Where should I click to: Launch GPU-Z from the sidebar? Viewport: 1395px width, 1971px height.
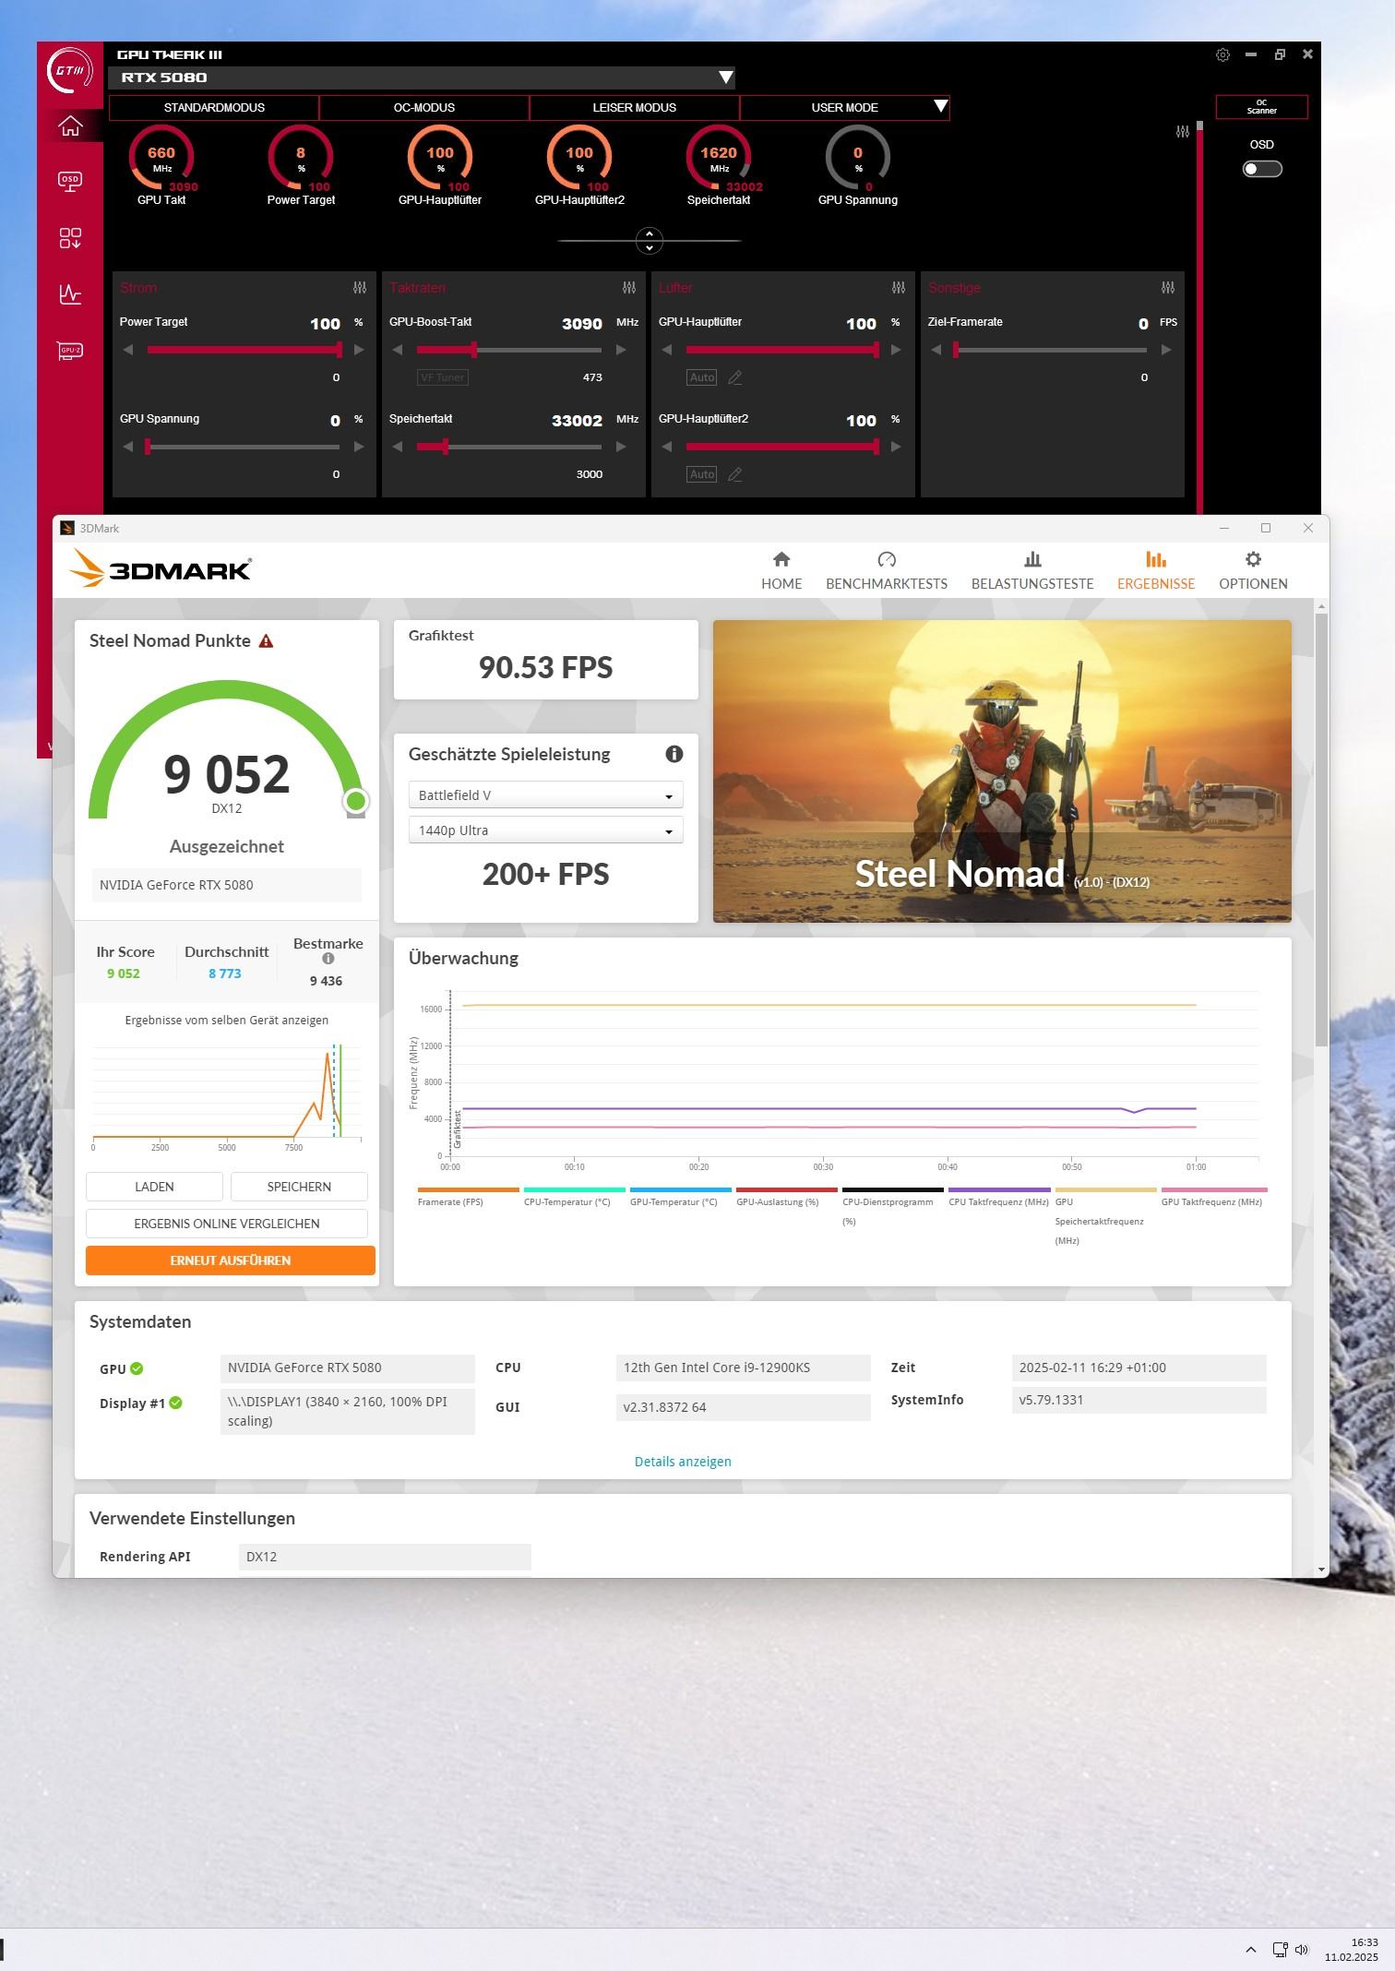click(x=70, y=351)
